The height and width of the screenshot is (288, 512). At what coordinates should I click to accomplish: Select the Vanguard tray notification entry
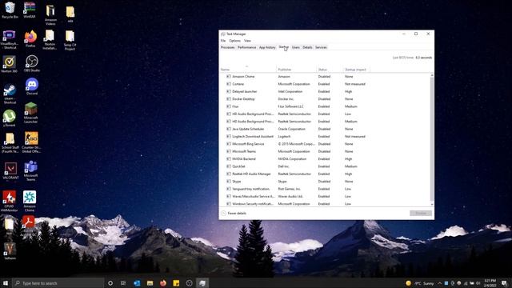[325, 189]
